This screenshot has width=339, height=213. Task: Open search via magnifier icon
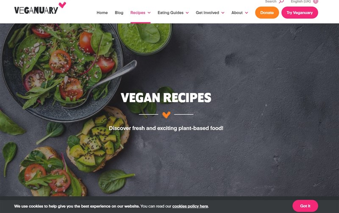[281, 1]
